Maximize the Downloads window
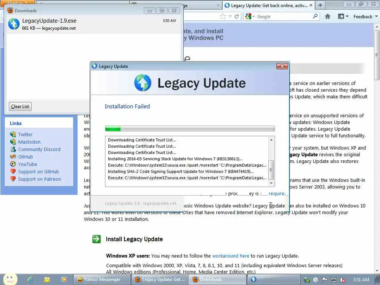 tap(162, 11)
